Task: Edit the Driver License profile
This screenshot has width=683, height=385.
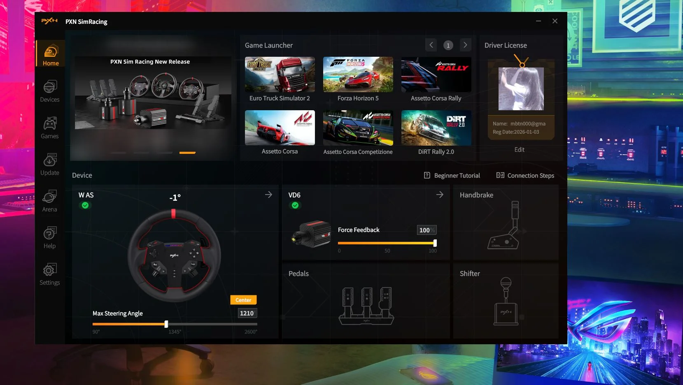Action: coord(520,150)
